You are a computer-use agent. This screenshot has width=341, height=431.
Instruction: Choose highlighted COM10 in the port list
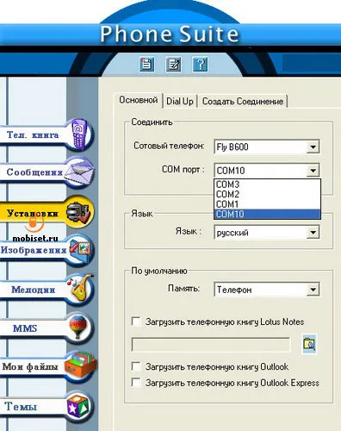[267, 214]
